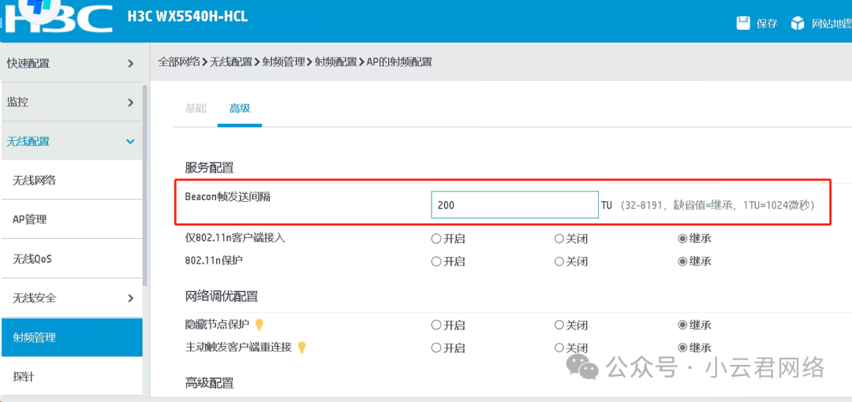
Task: Click the save (保存) disk icon
Action: 743,23
